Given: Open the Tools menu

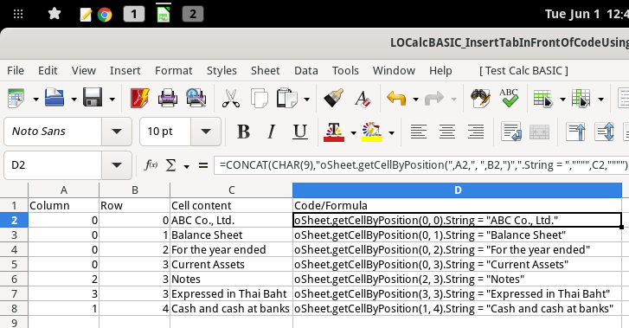Looking at the screenshot, I should coord(345,71).
